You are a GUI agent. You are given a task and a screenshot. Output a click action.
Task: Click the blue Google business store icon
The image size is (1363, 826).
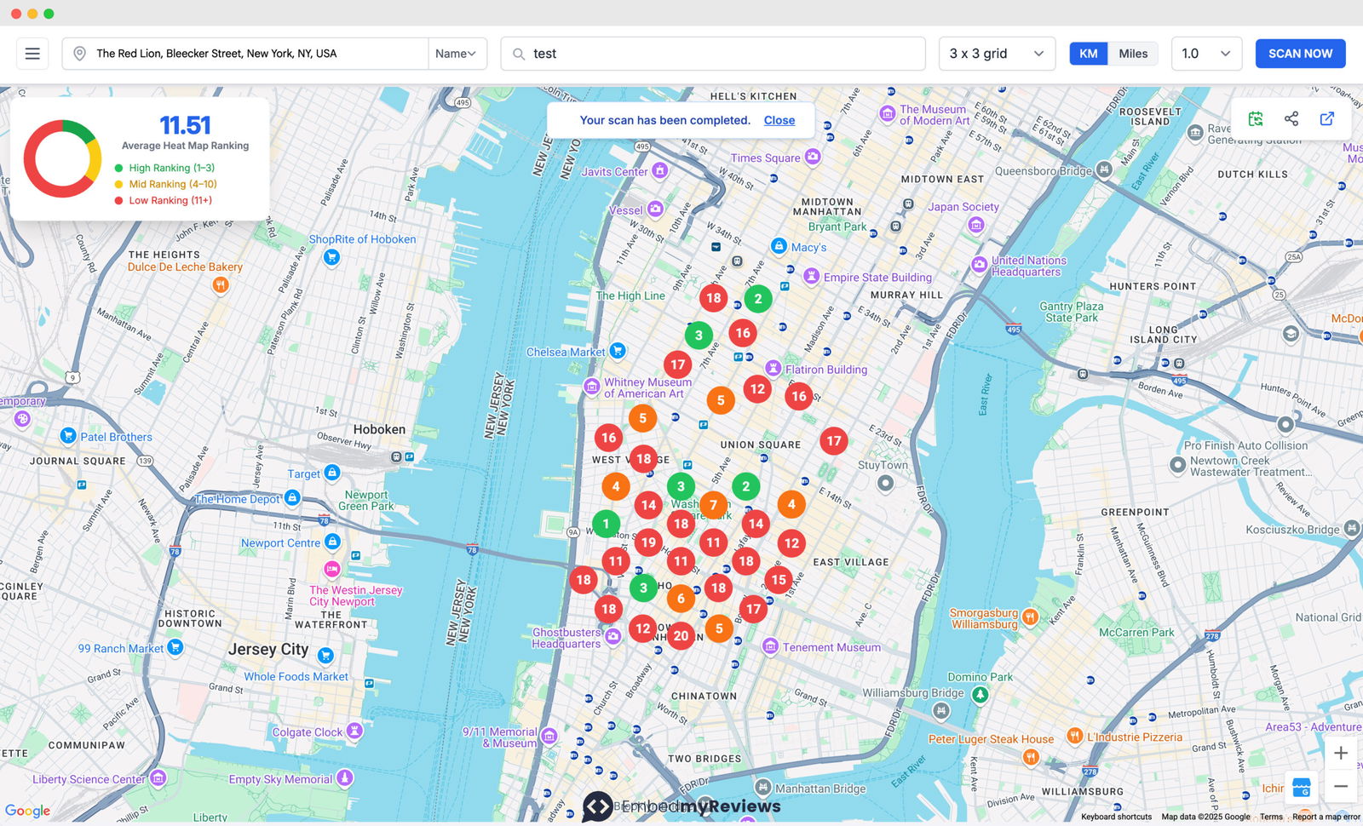pos(1301,788)
